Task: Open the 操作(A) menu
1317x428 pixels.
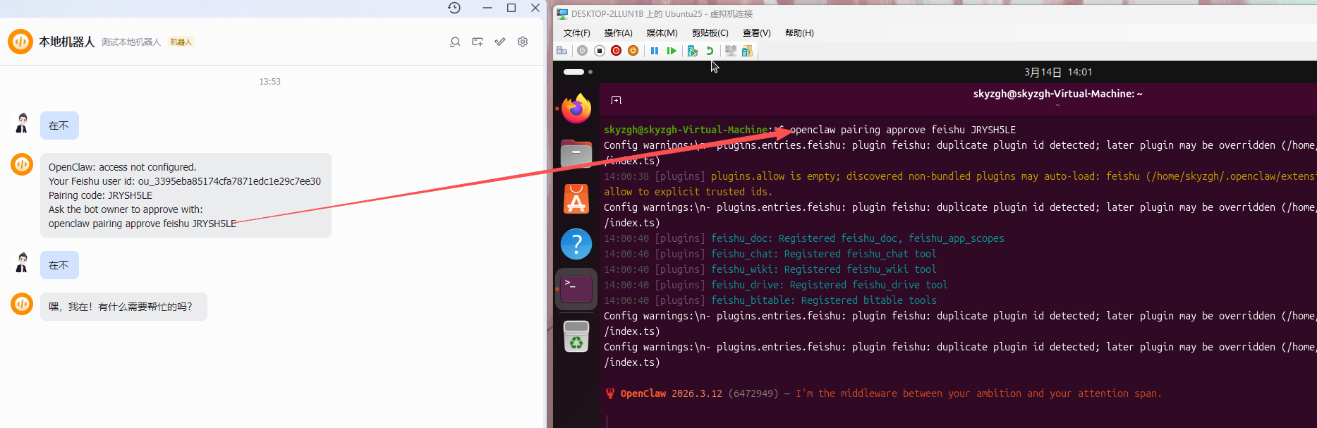Action: tap(618, 33)
